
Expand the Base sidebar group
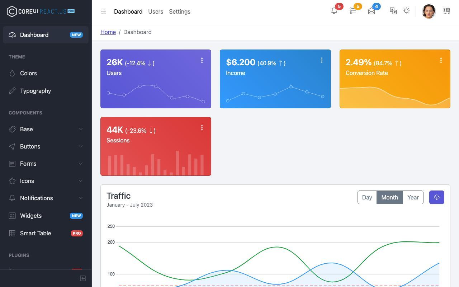46,129
